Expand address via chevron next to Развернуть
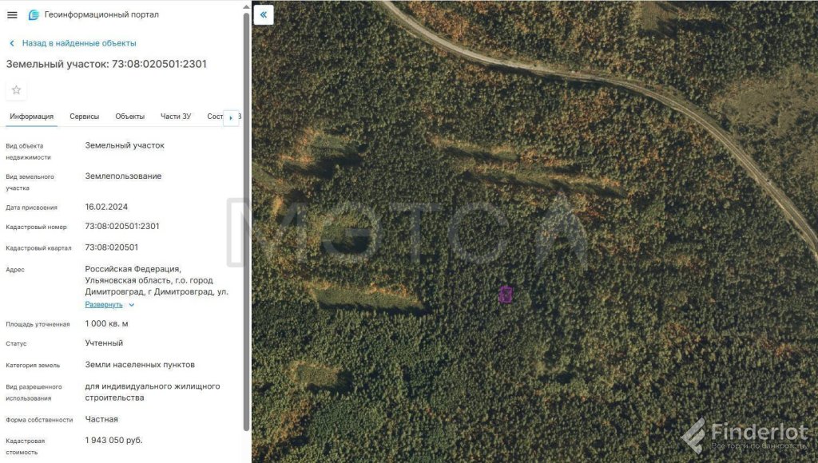The height and width of the screenshot is (463, 818). point(132,305)
